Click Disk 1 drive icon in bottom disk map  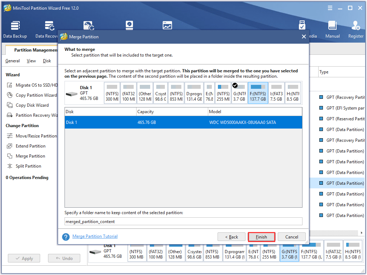pyautogui.click(x=95, y=252)
